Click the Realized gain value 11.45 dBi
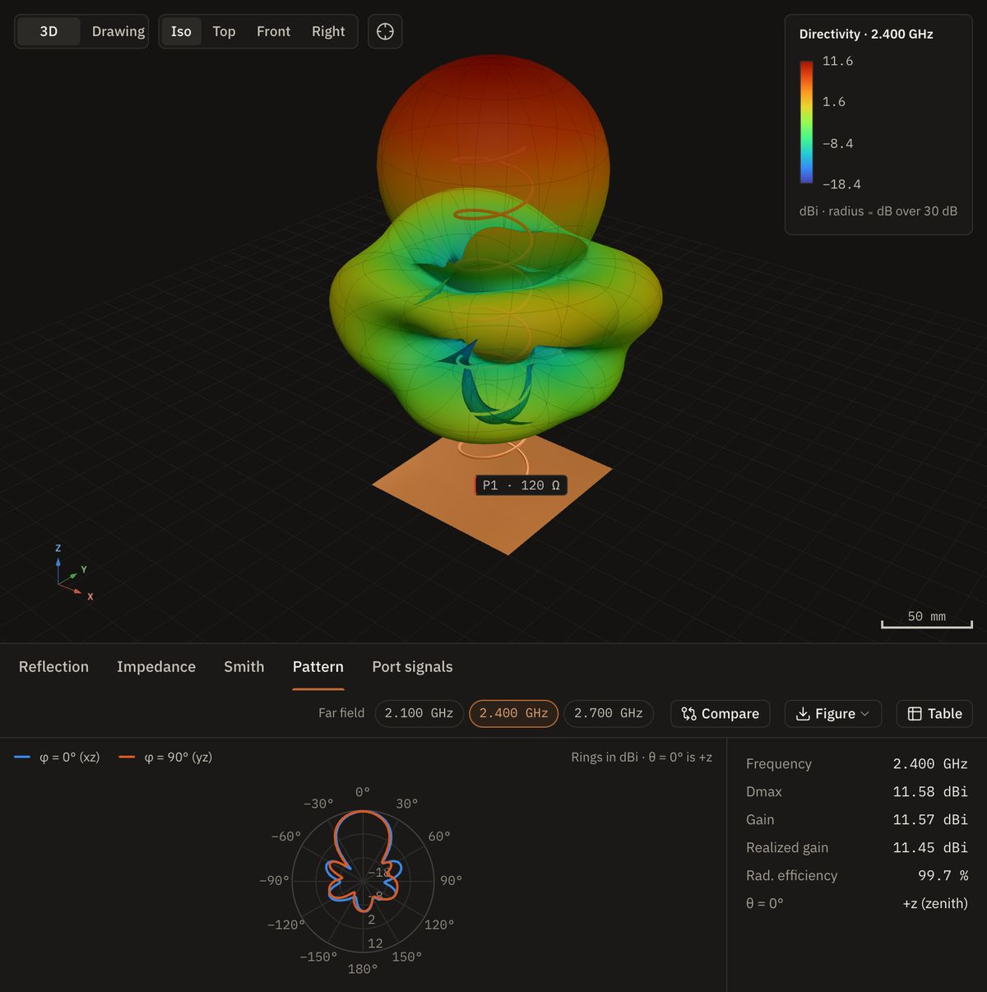 (x=930, y=847)
